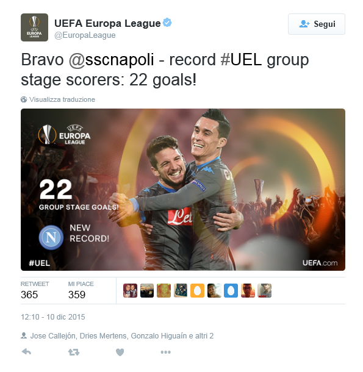
Task: Click the first liker avatar thumbnail
Action: coord(130,290)
